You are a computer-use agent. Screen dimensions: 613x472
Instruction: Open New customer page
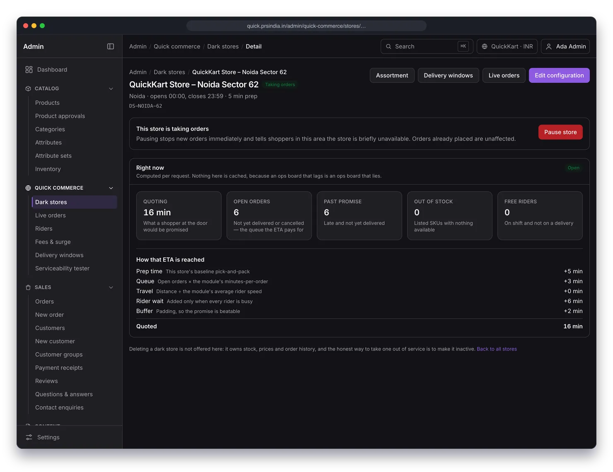pyautogui.click(x=75, y=341)
